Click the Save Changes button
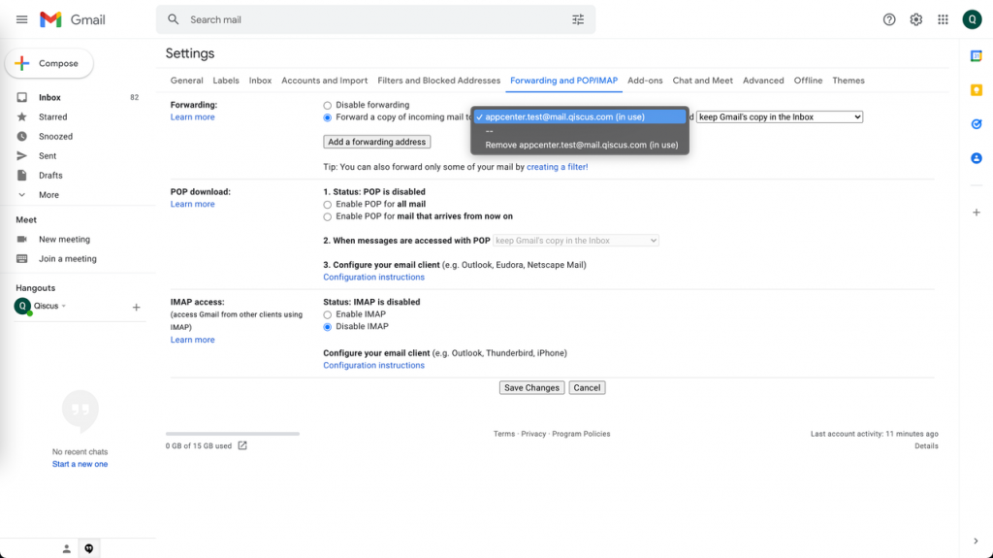993x558 pixels. click(531, 387)
